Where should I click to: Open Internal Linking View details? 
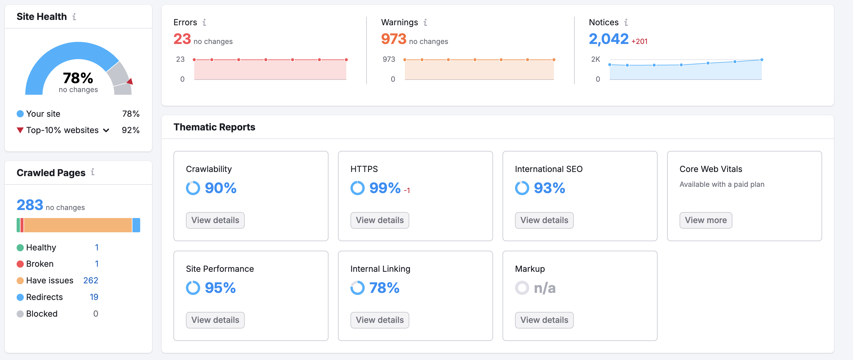tap(380, 320)
